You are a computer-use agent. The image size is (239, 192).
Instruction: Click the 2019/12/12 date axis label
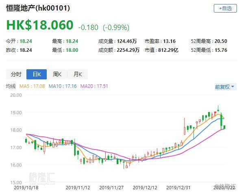point(145,188)
